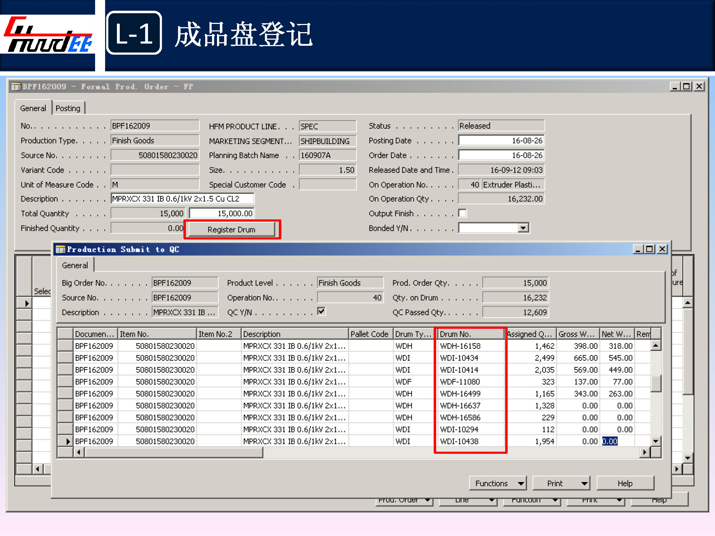Click the Help button in QC window
The height and width of the screenshot is (536, 715).
coord(625,483)
